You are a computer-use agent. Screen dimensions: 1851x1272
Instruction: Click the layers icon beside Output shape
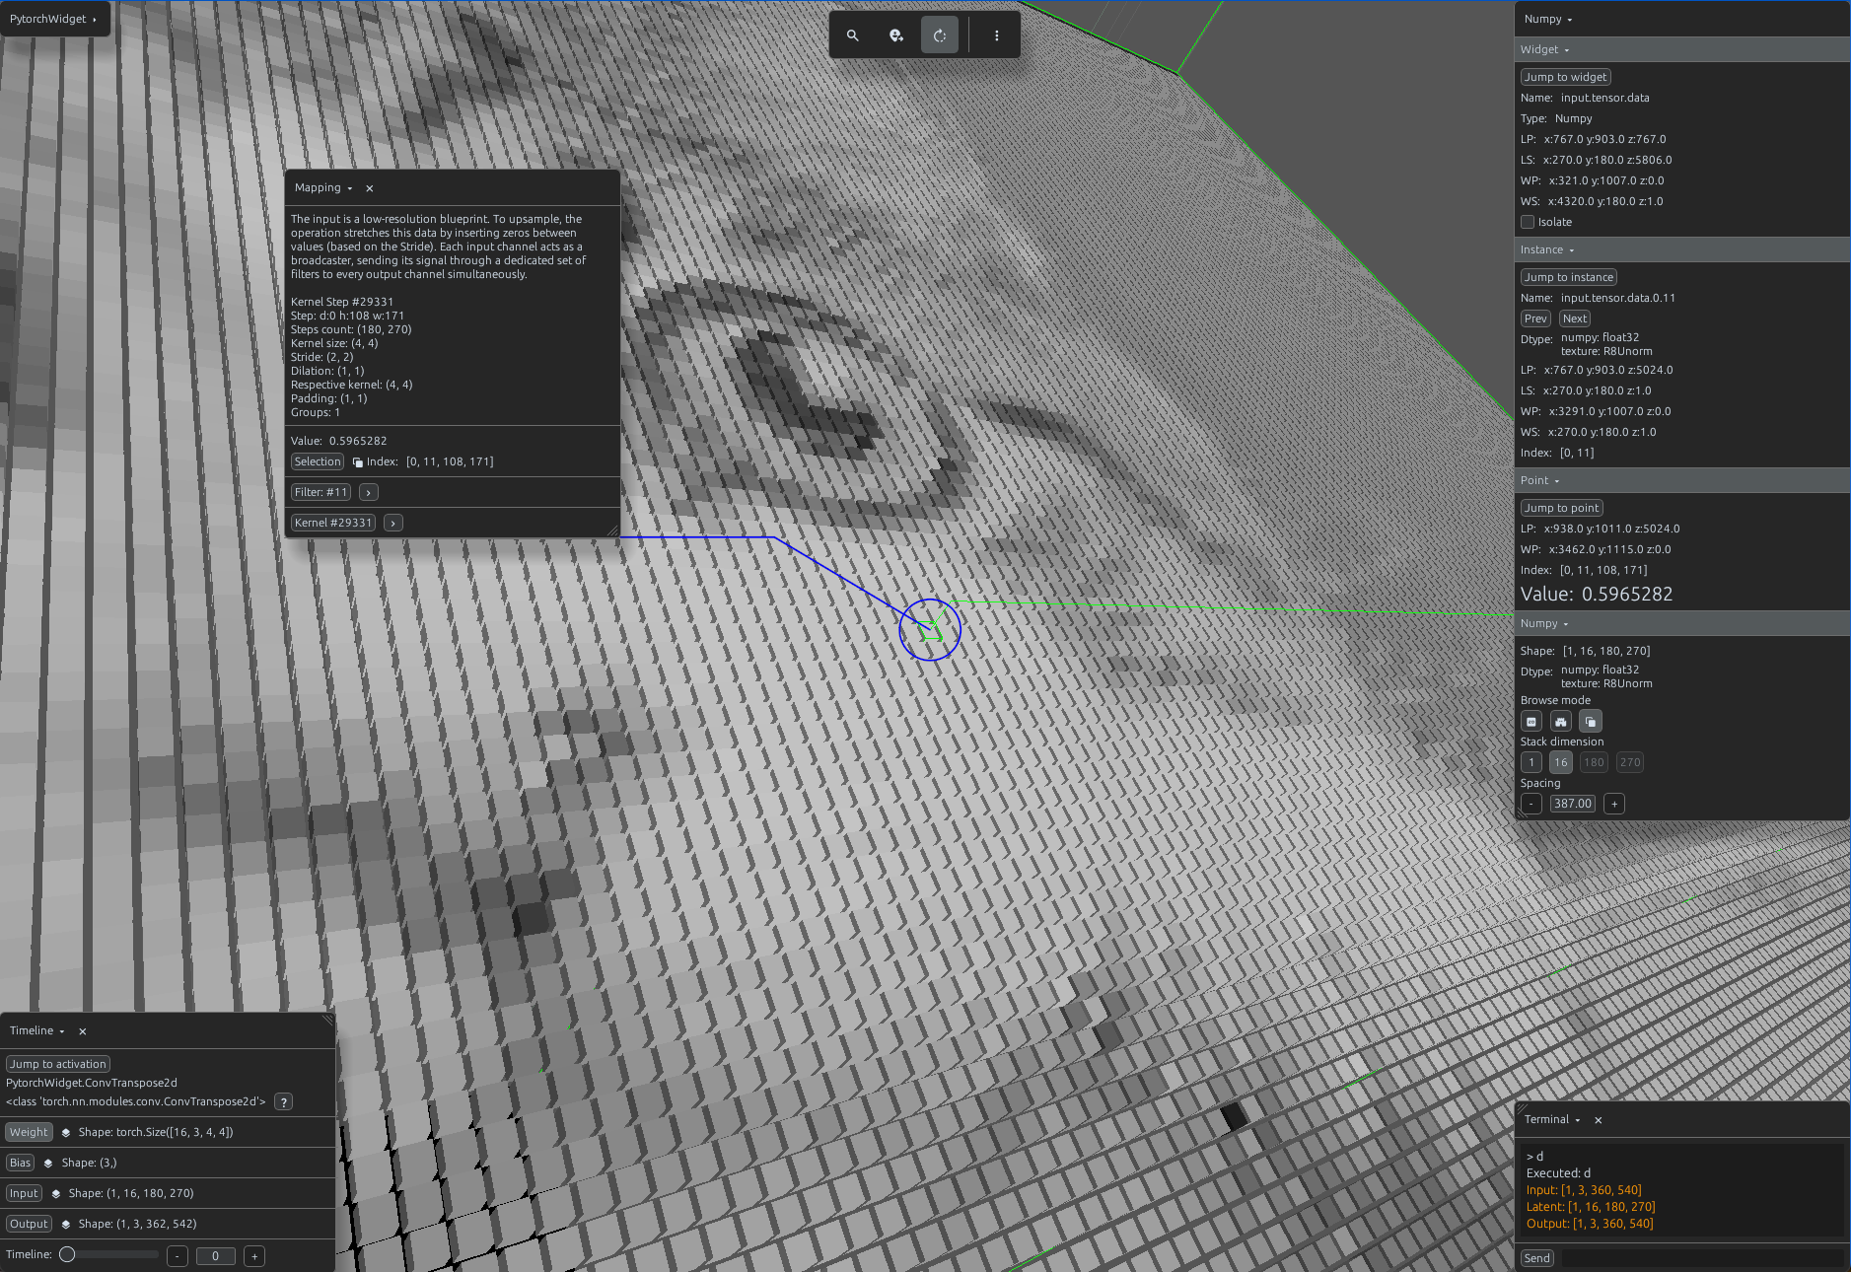66,1225
